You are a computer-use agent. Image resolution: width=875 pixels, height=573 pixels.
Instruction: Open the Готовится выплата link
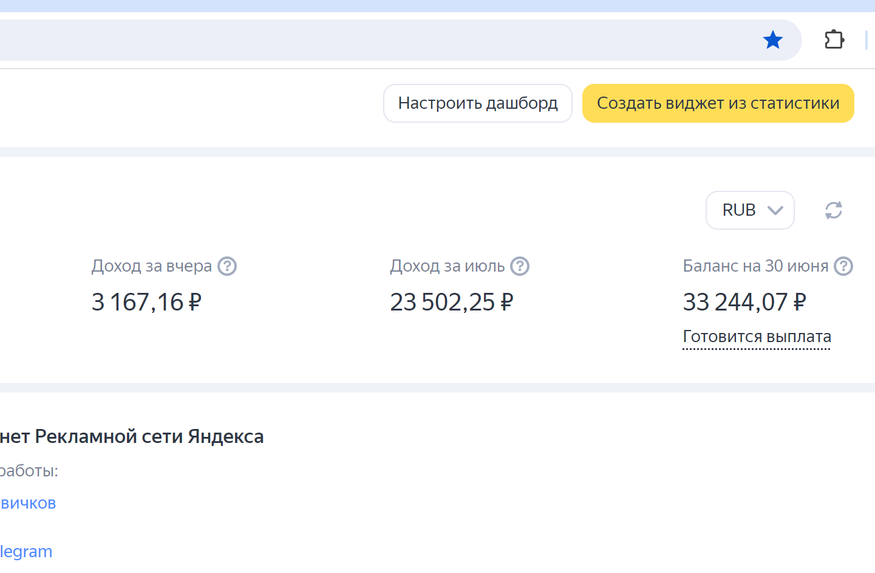pyautogui.click(x=757, y=337)
